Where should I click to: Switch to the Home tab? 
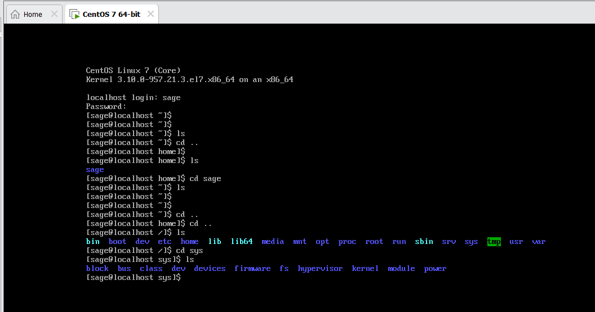pos(33,15)
